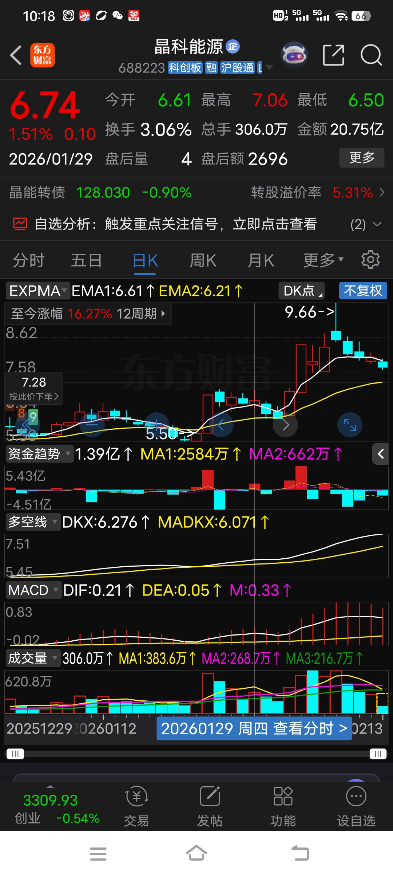The image size is (393, 877).
Task: Tap 自选分析 attention signal message
Action: (x=176, y=224)
